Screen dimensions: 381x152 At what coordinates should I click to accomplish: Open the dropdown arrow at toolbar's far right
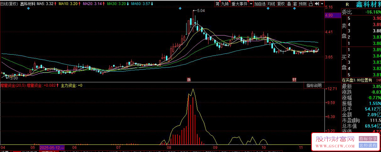322,4
